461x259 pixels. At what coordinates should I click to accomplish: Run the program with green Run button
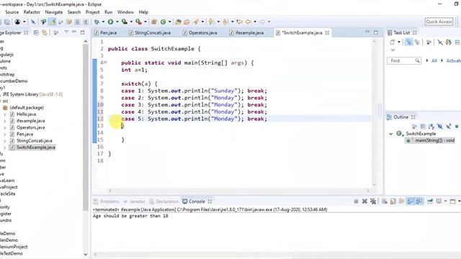(x=110, y=22)
